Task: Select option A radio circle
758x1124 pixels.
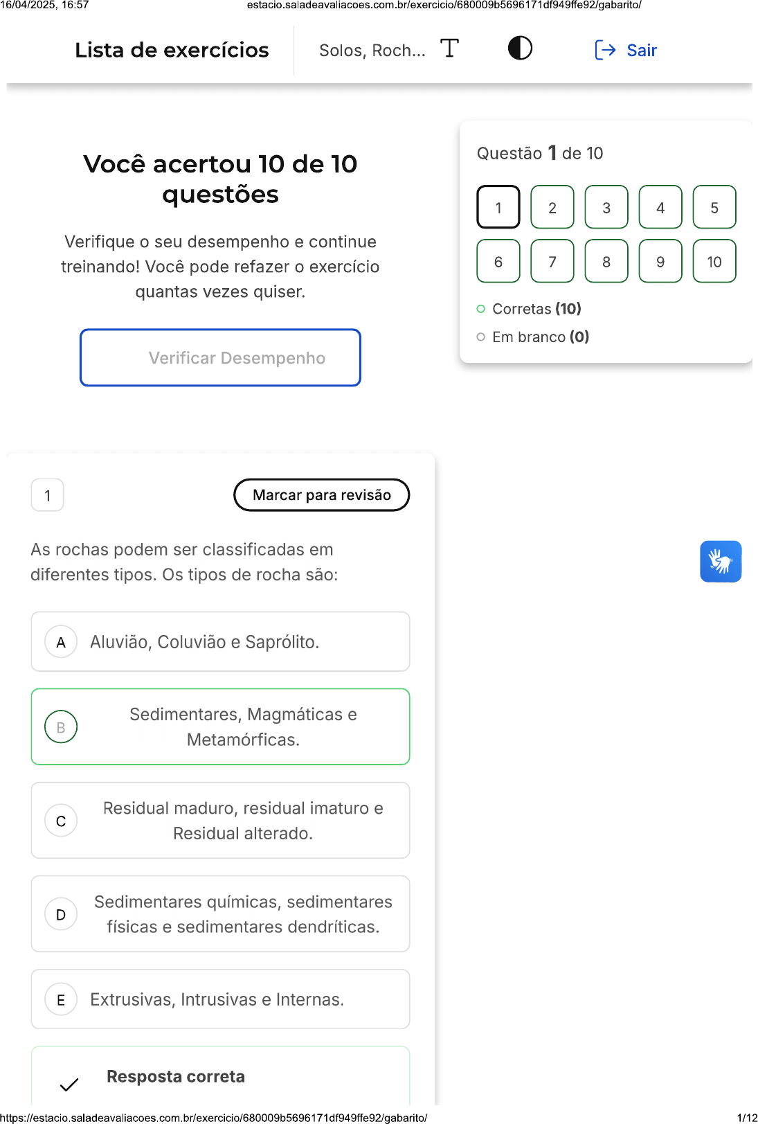Action: point(61,642)
